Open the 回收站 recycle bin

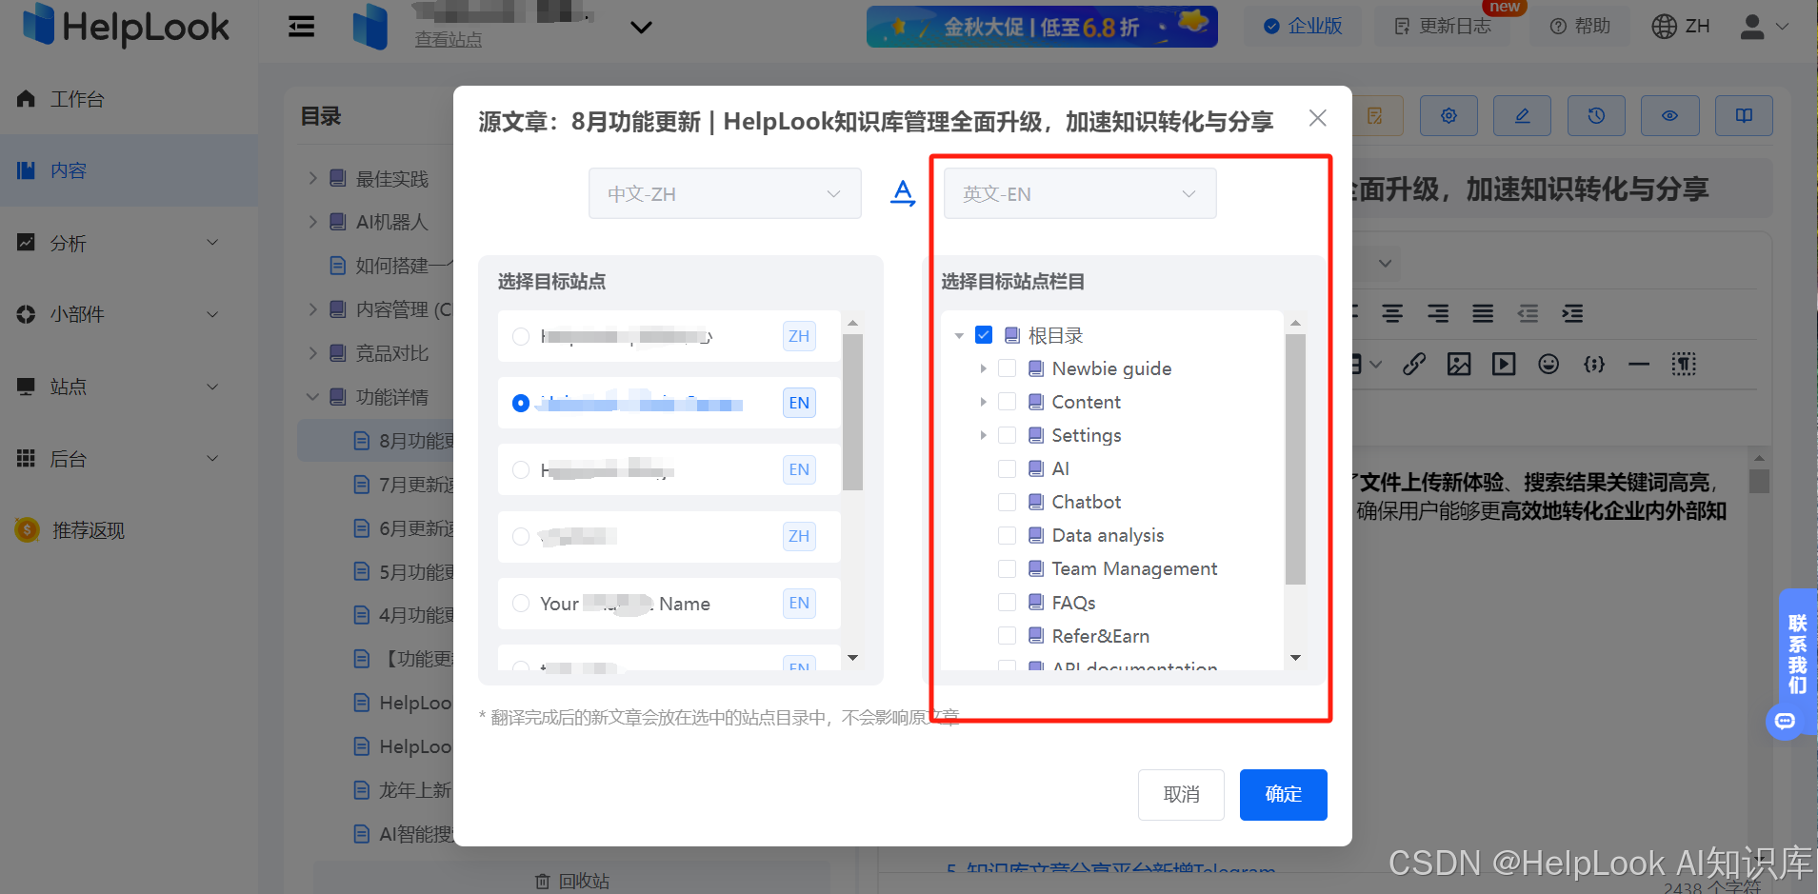(x=572, y=881)
